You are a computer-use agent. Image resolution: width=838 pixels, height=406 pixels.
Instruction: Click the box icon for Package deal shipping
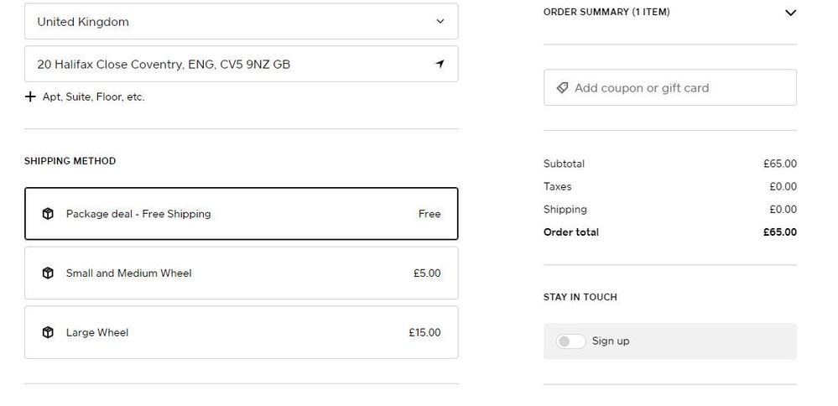pos(48,214)
